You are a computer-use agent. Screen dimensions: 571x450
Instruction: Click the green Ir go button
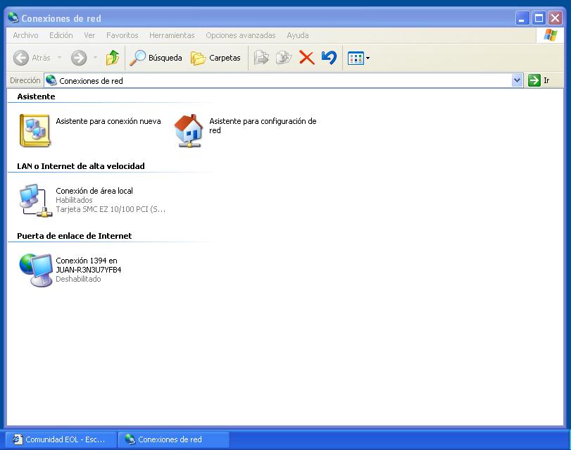539,80
